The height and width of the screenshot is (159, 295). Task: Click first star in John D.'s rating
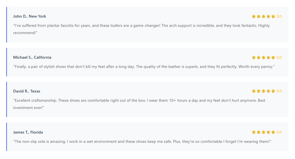(254, 16)
